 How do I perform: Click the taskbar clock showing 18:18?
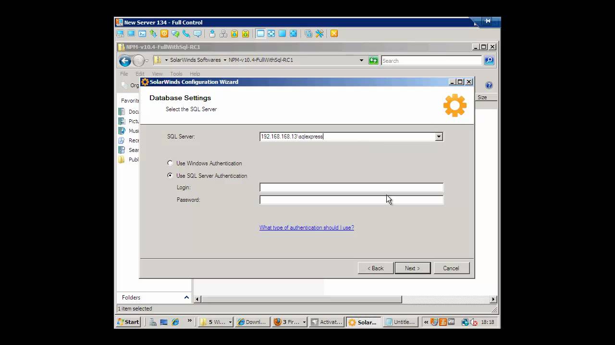coord(487,322)
